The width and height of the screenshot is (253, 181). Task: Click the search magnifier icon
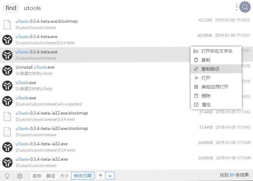tap(245, 7)
